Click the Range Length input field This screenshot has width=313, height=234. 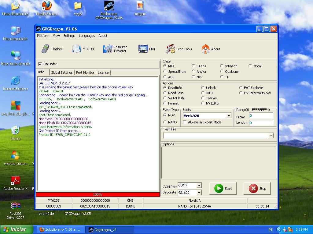261,122
